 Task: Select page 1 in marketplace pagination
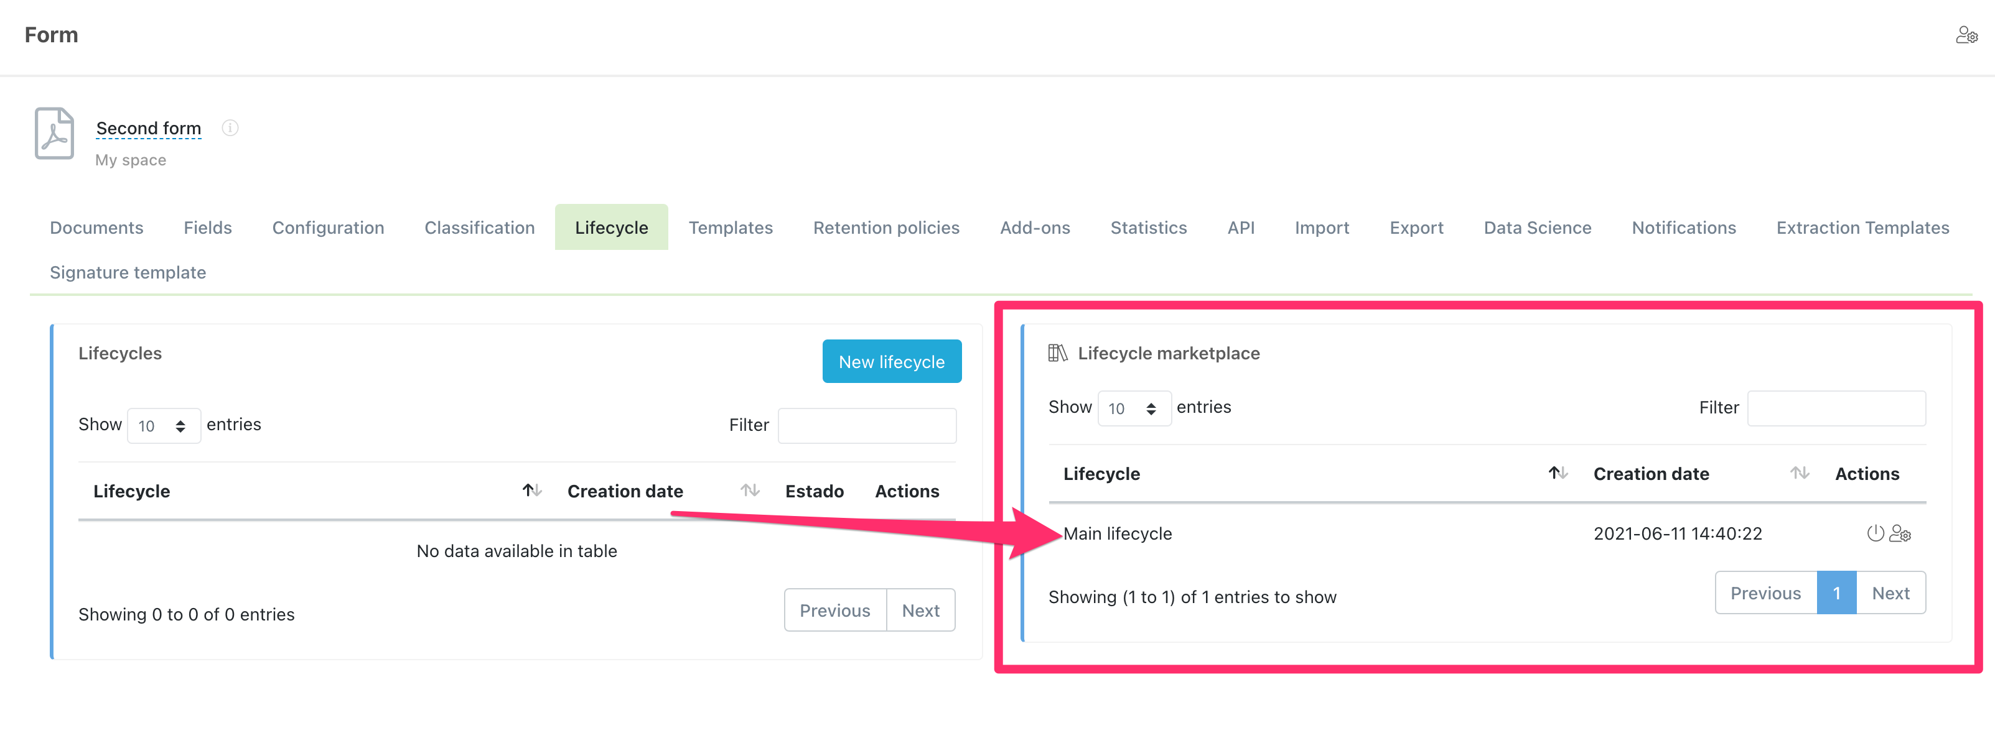pos(1836,592)
